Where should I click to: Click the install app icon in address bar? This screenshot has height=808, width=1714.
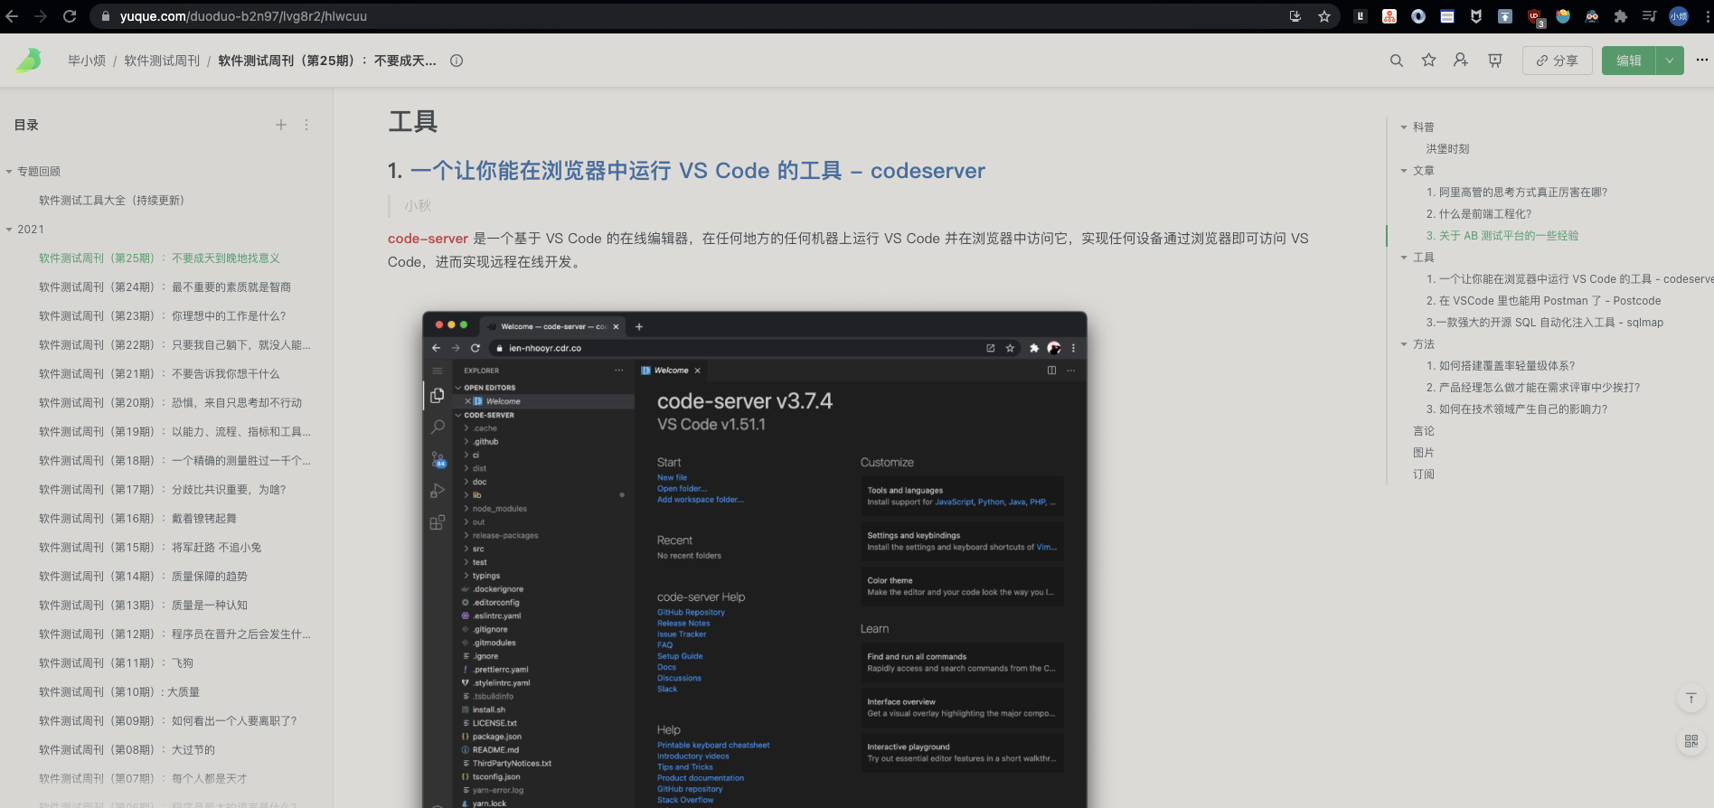[x=1295, y=16]
